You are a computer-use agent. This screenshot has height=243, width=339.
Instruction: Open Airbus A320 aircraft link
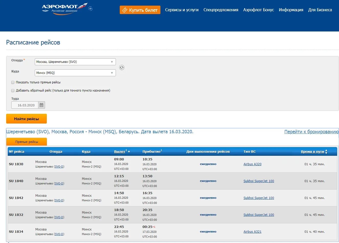253,164
